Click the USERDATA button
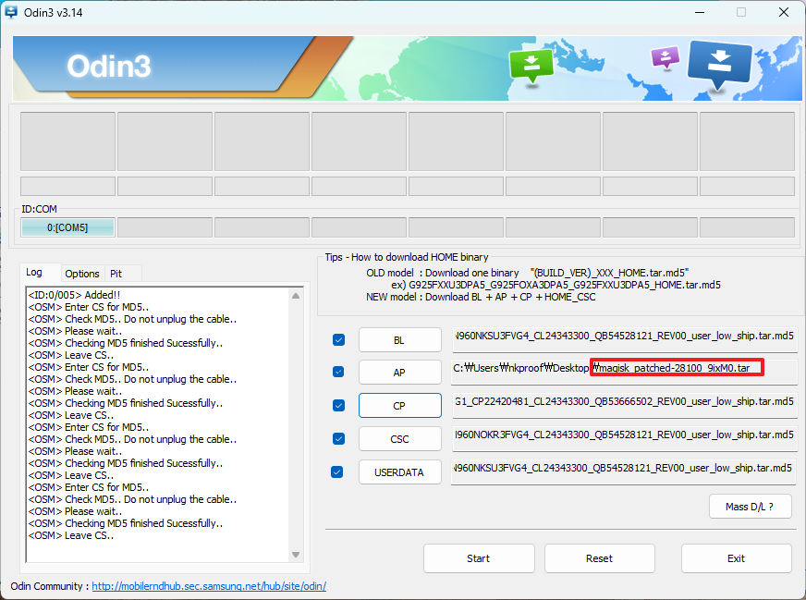This screenshot has width=806, height=600. [399, 472]
